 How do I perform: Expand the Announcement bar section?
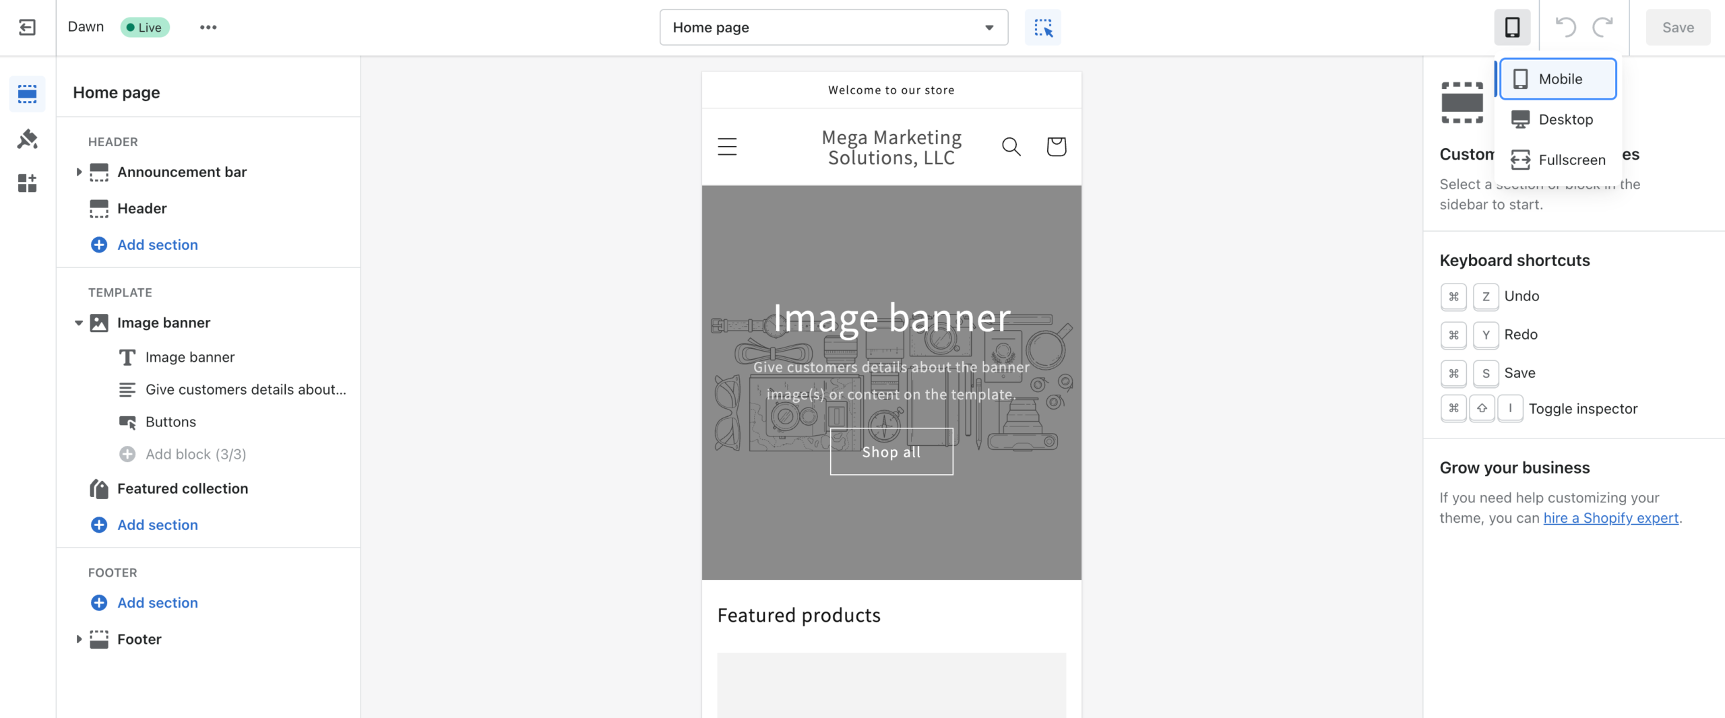pyautogui.click(x=79, y=172)
